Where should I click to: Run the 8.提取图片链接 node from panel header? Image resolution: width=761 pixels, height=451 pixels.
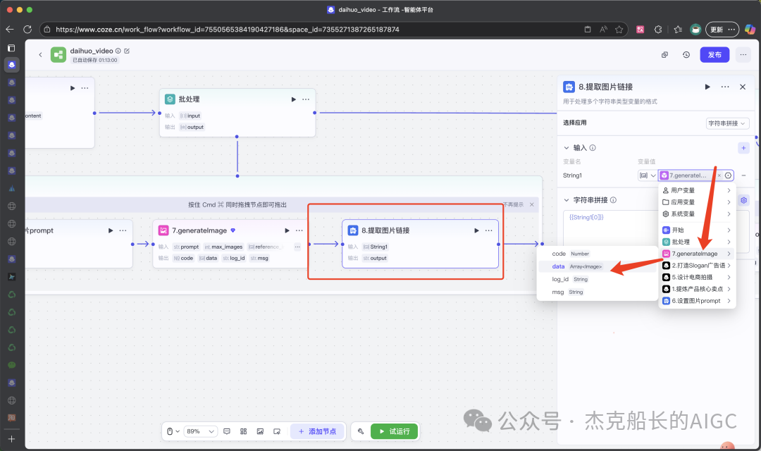[707, 87]
